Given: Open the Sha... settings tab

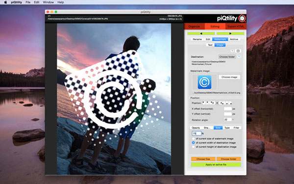Looking at the screenshot, I should 207,128.
